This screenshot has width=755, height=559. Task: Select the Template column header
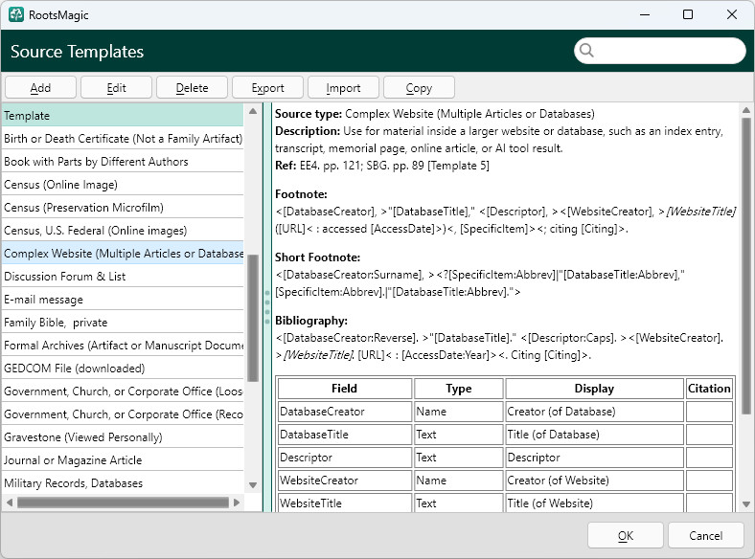[123, 116]
